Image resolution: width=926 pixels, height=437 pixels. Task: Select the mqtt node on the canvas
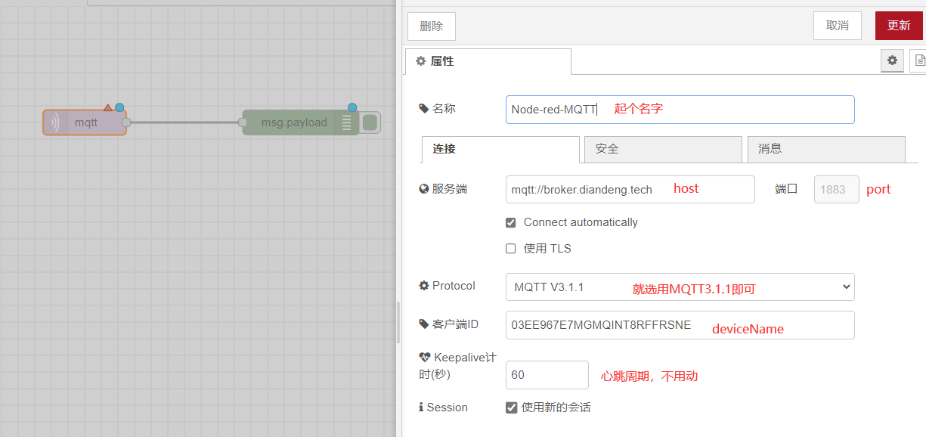click(x=85, y=122)
